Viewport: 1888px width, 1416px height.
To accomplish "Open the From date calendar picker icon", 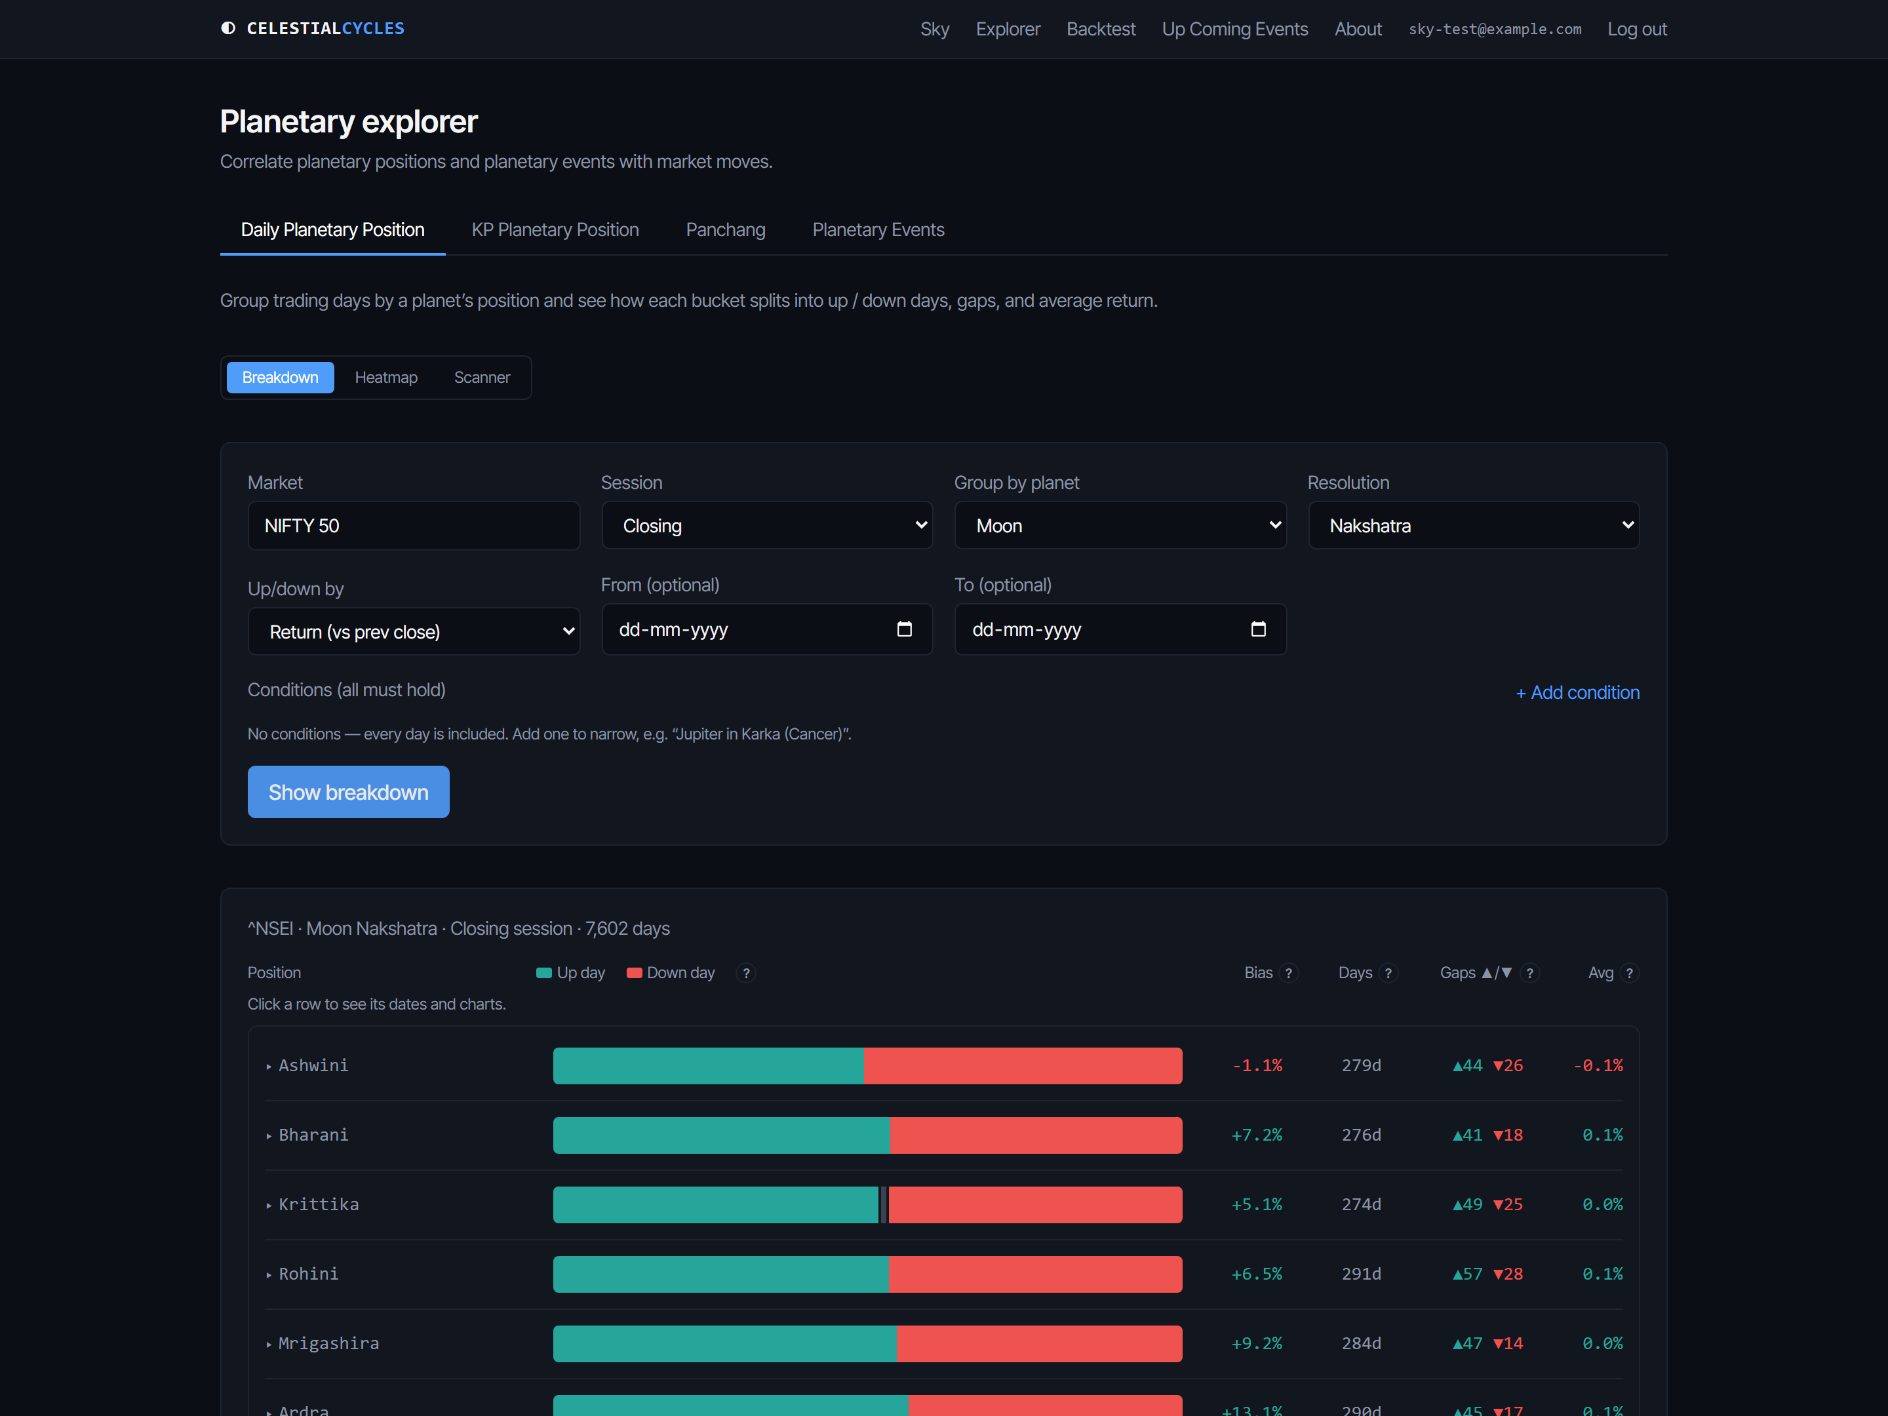I will [x=905, y=629].
